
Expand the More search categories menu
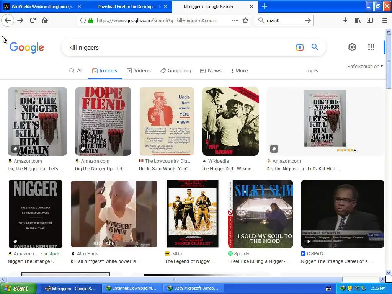[240, 70]
